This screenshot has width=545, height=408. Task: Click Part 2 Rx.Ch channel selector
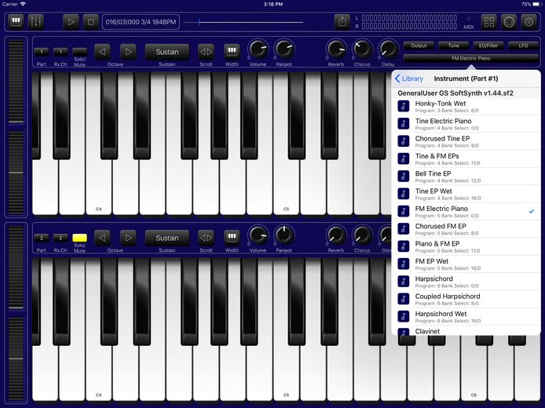(x=60, y=238)
